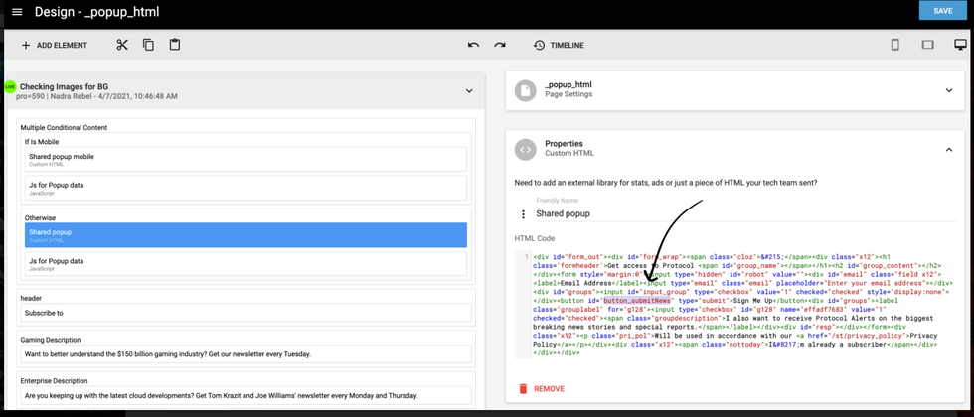Switch to mobile device preview
This screenshot has height=417, width=974.
pos(894,45)
